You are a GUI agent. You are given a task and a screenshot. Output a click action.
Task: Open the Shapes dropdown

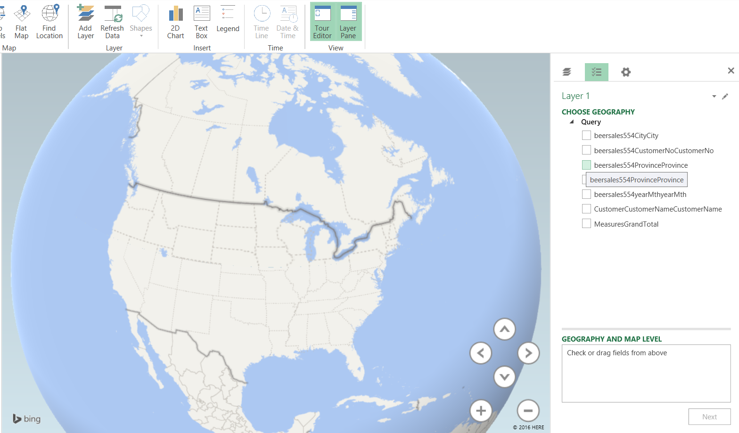point(141,22)
